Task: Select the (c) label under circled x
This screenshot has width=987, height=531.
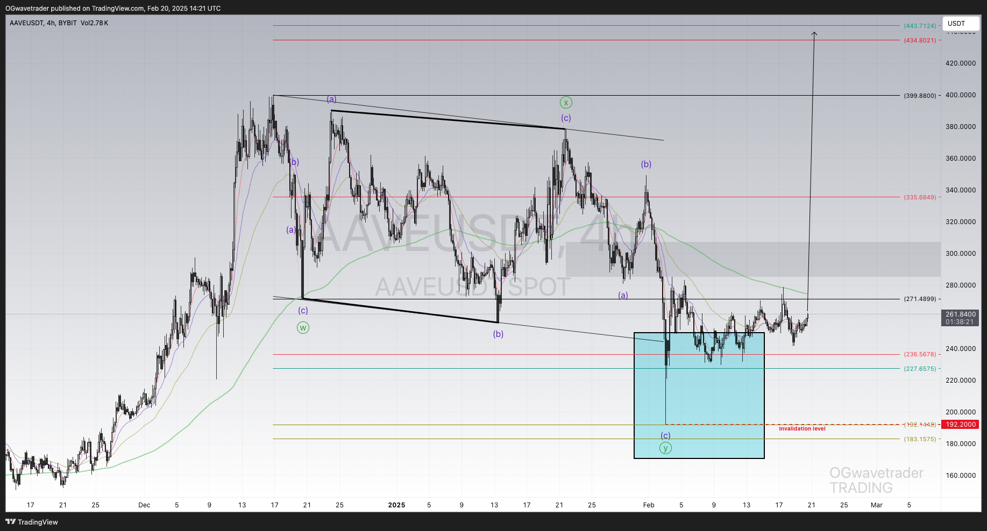Action: pos(566,118)
